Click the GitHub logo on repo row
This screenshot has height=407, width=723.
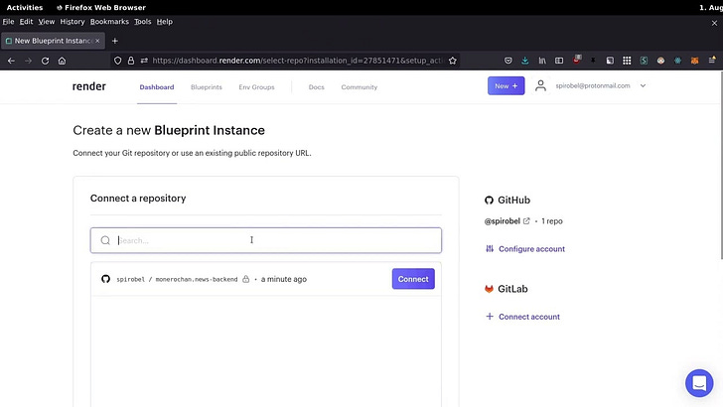tap(105, 279)
